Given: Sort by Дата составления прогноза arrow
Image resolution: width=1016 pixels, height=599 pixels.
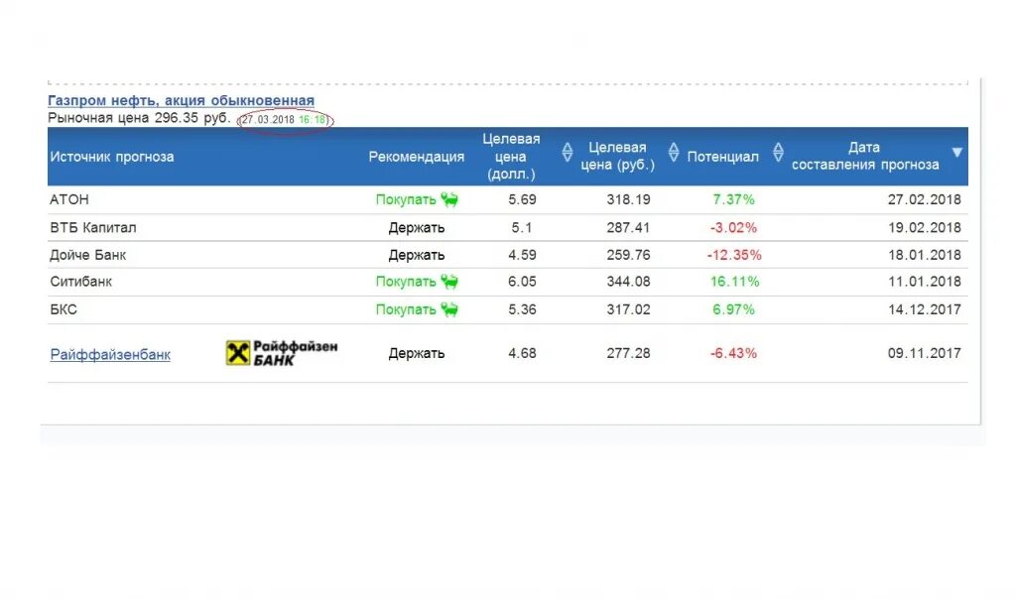Looking at the screenshot, I should 957,152.
